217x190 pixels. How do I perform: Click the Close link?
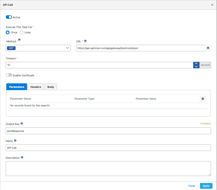click(192, 186)
